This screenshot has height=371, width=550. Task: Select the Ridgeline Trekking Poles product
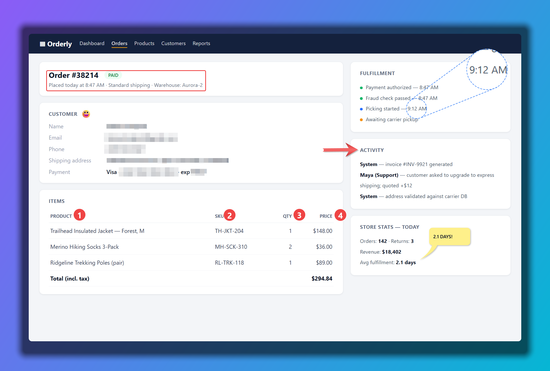coord(87,263)
